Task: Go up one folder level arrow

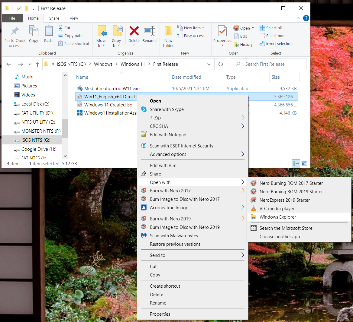Action: pyautogui.click(x=37, y=65)
